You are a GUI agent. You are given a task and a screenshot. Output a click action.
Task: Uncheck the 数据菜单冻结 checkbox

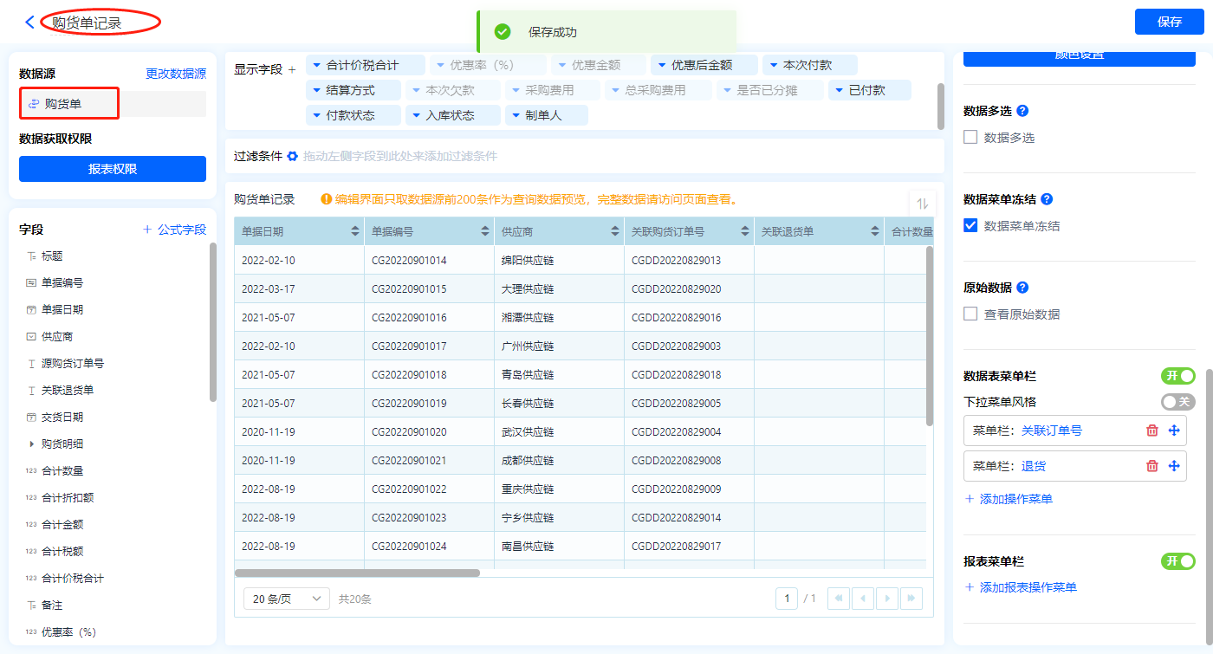pos(970,225)
